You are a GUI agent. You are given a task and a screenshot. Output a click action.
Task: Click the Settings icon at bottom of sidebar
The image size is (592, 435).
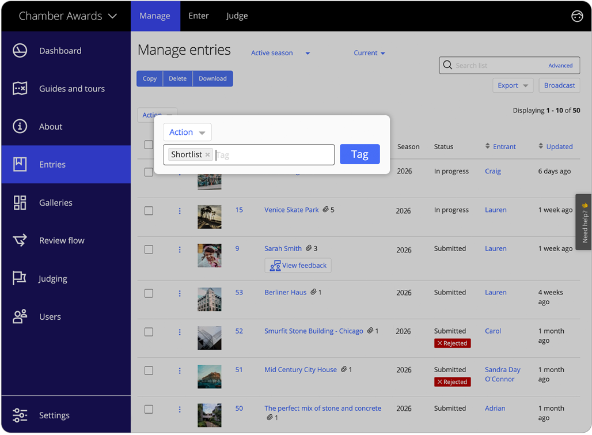20,415
